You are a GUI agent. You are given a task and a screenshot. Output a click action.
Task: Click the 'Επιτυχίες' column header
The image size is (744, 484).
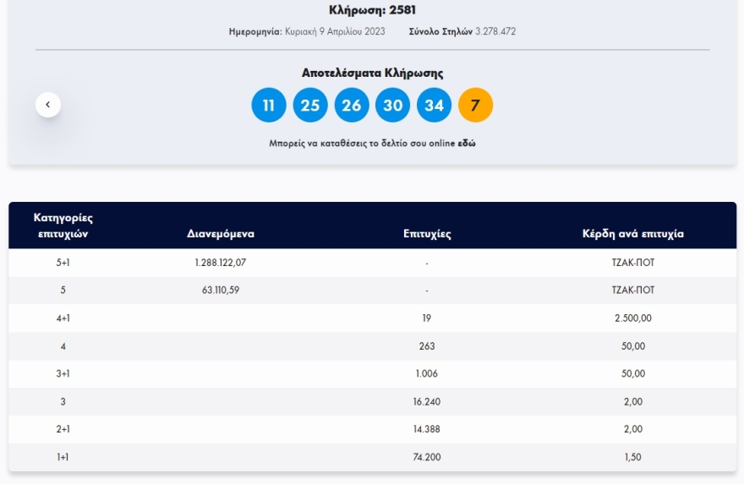[427, 234]
